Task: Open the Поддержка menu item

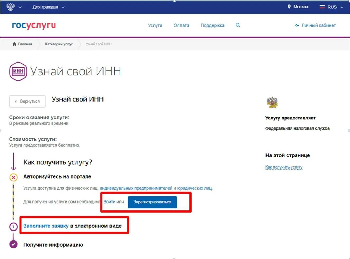Action: pos(212,26)
